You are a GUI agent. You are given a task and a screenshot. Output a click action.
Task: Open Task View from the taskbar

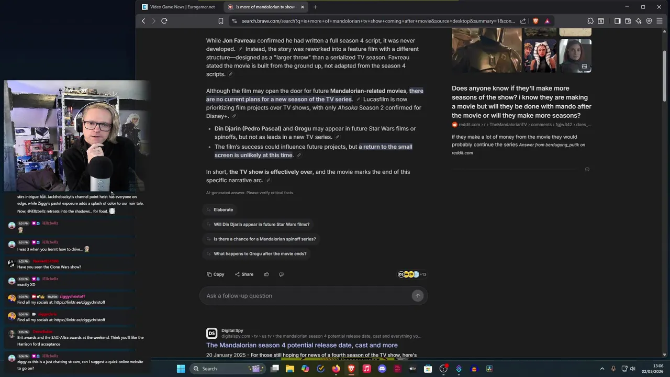click(275, 369)
